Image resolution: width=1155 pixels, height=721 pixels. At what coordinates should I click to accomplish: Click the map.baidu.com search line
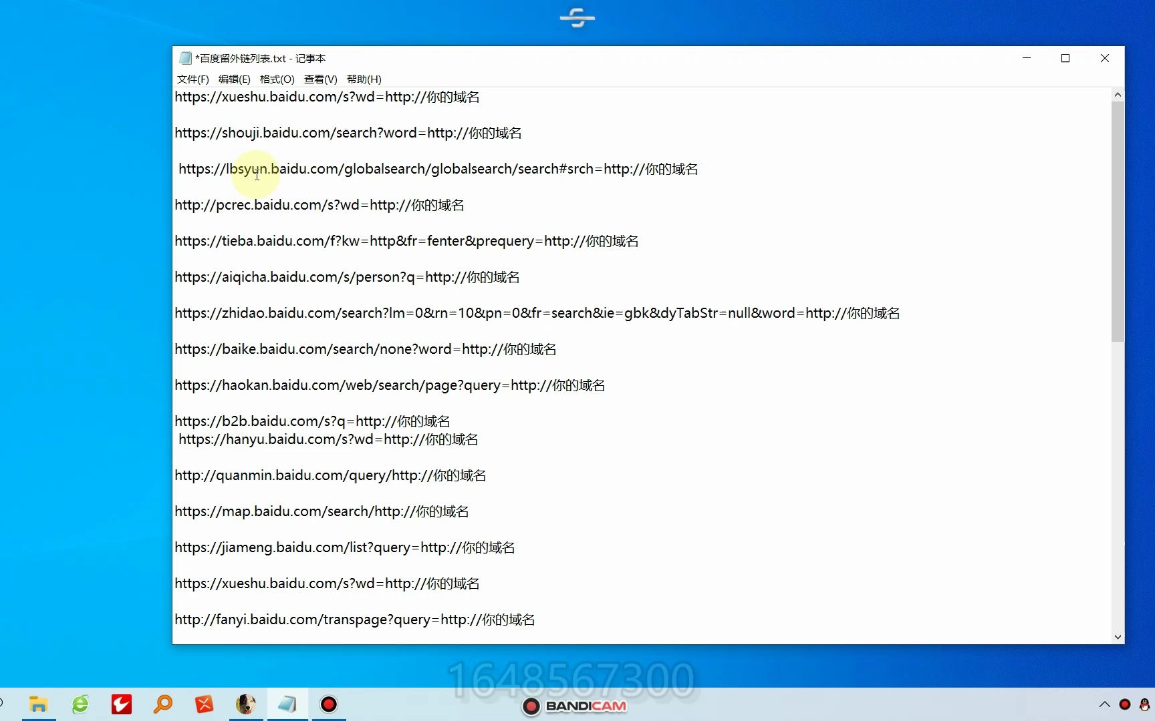point(322,511)
